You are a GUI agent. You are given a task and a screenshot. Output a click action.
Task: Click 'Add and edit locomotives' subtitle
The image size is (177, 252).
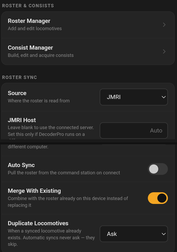pos(35,28)
